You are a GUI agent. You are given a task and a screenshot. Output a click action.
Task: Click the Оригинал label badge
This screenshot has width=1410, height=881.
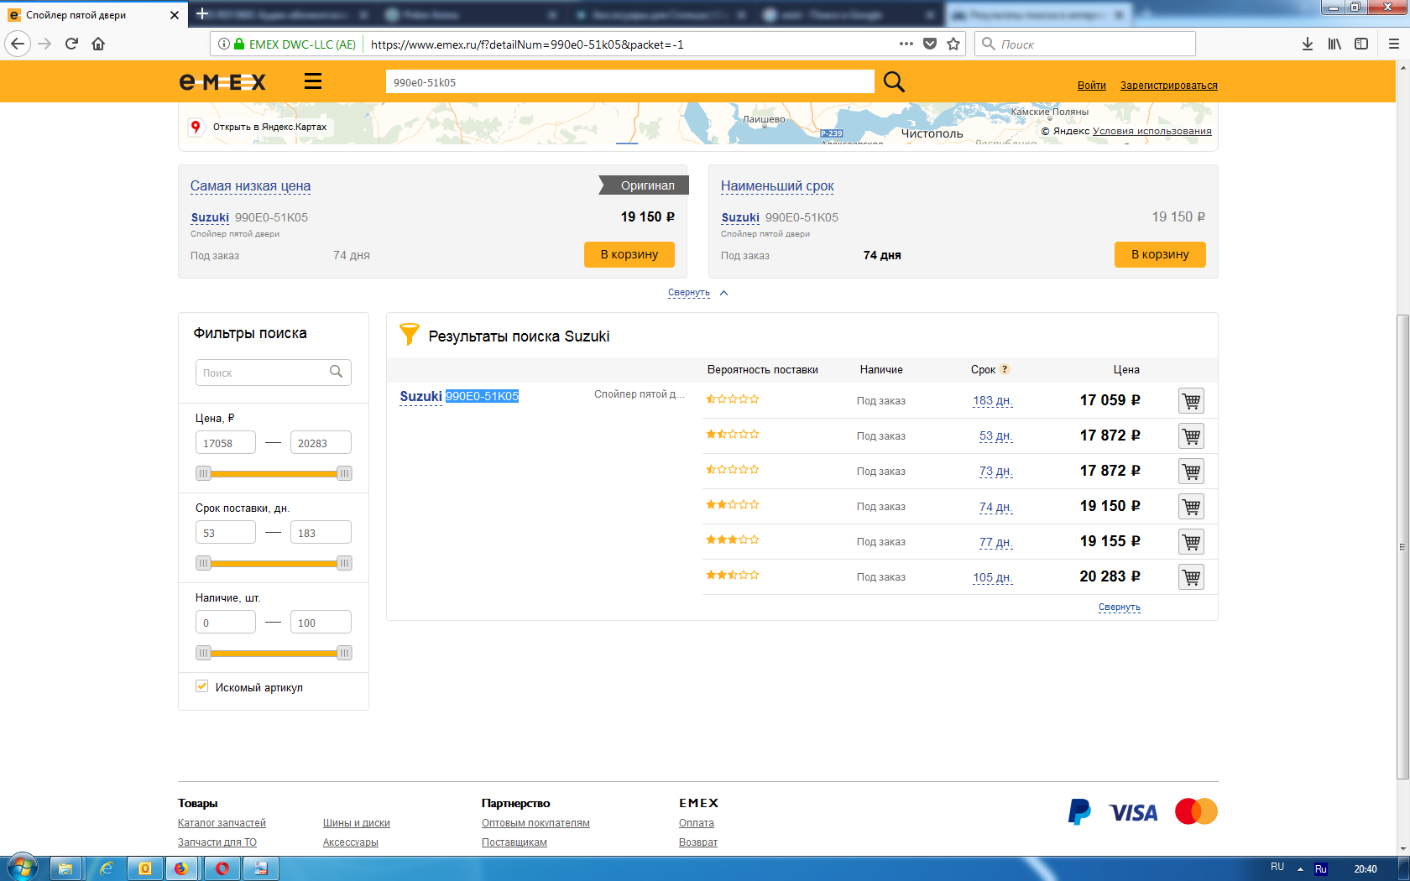645,185
